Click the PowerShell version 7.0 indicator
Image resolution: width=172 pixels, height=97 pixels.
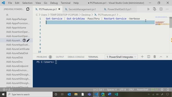155,90
